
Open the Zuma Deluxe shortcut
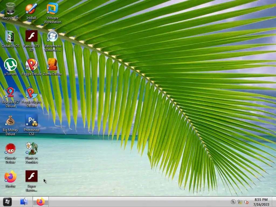coord(53,67)
